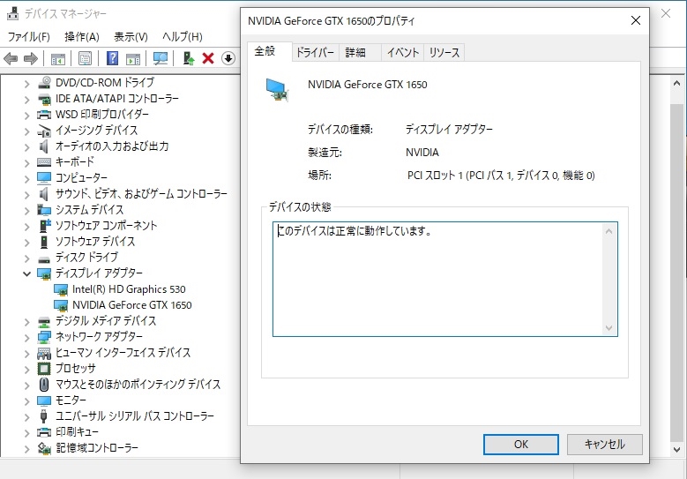
Task: Switch to the ドライバー tab
Action: click(x=315, y=53)
